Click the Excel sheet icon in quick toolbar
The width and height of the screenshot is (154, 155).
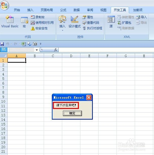[x=24, y=44]
